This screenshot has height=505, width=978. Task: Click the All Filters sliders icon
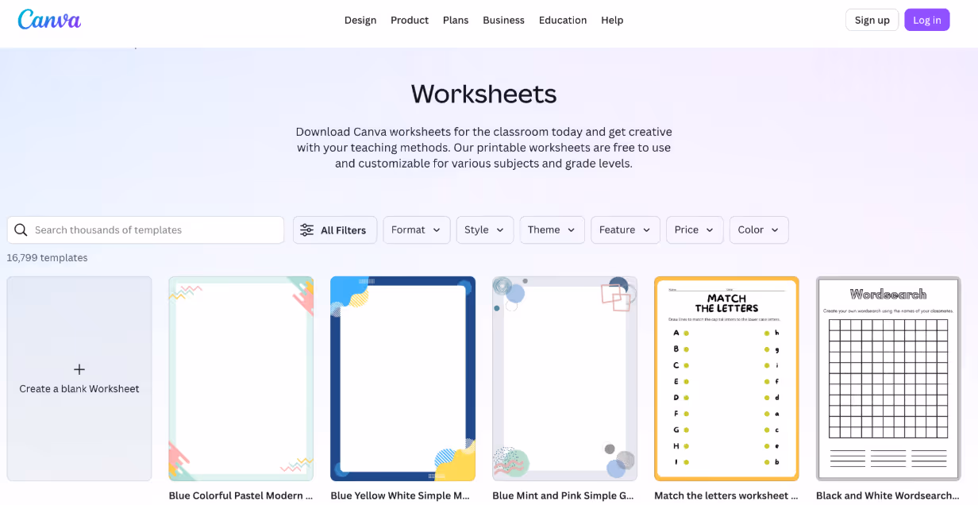click(x=308, y=229)
